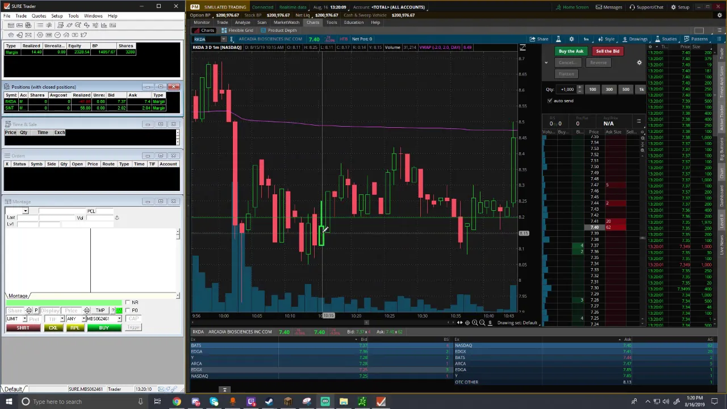
Task: Switch to the Analyze tab in thinkorswim
Action: (243, 22)
